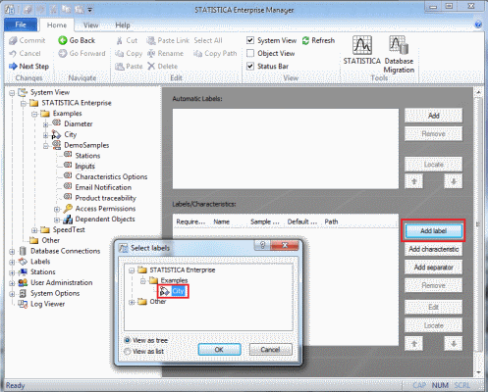This screenshot has width=488, height=392.
Task: Click the Paste Link icon
Action: [151, 40]
